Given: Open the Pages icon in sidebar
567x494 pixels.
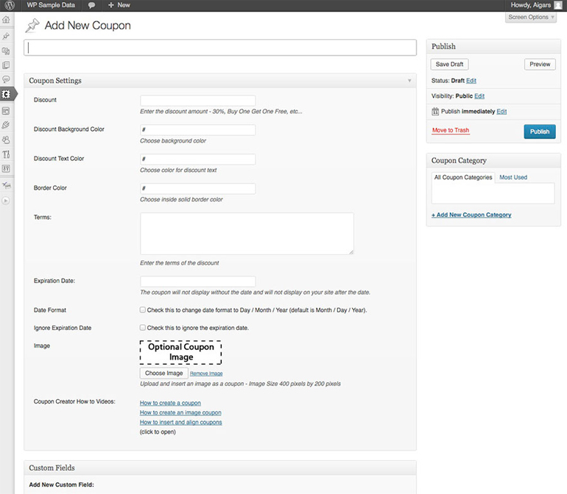Looking at the screenshot, I should click(7, 65).
